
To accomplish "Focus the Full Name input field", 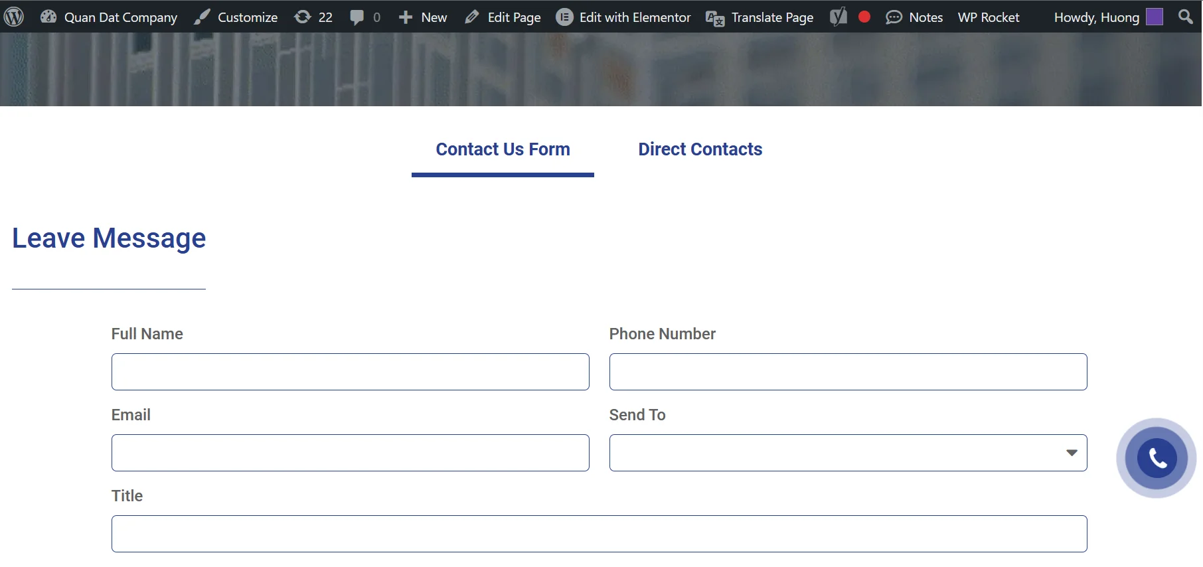I will pos(350,372).
